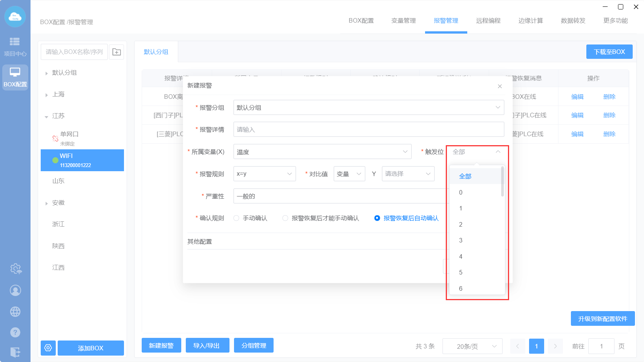This screenshot has width=644, height=362.
Task: Switch to the 边缘计算 tab
Action: [530, 21]
